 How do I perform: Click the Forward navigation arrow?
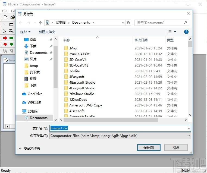(29, 23)
